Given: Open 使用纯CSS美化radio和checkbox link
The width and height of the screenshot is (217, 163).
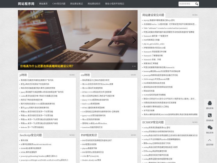Looking at the screenshot, I should pos(95,123).
